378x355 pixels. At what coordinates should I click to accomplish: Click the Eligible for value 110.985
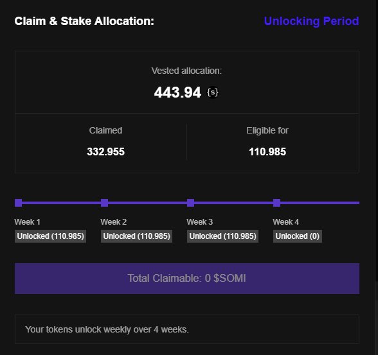(x=267, y=152)
